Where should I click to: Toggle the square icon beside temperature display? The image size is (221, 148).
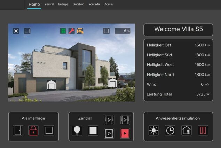click(106, 31)
